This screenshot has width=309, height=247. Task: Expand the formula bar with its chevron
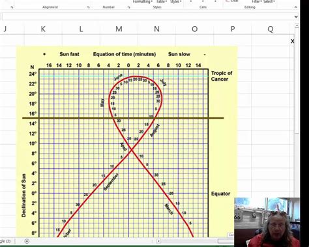tap(296, 17)
